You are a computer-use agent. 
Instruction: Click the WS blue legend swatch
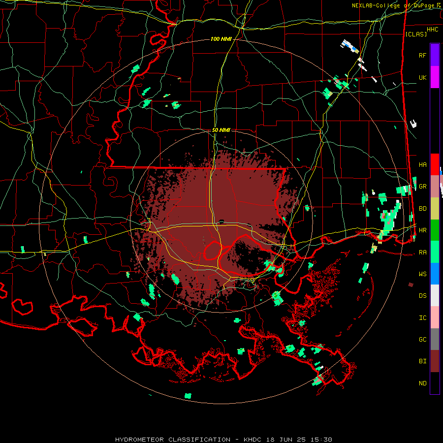coord(435,274)
